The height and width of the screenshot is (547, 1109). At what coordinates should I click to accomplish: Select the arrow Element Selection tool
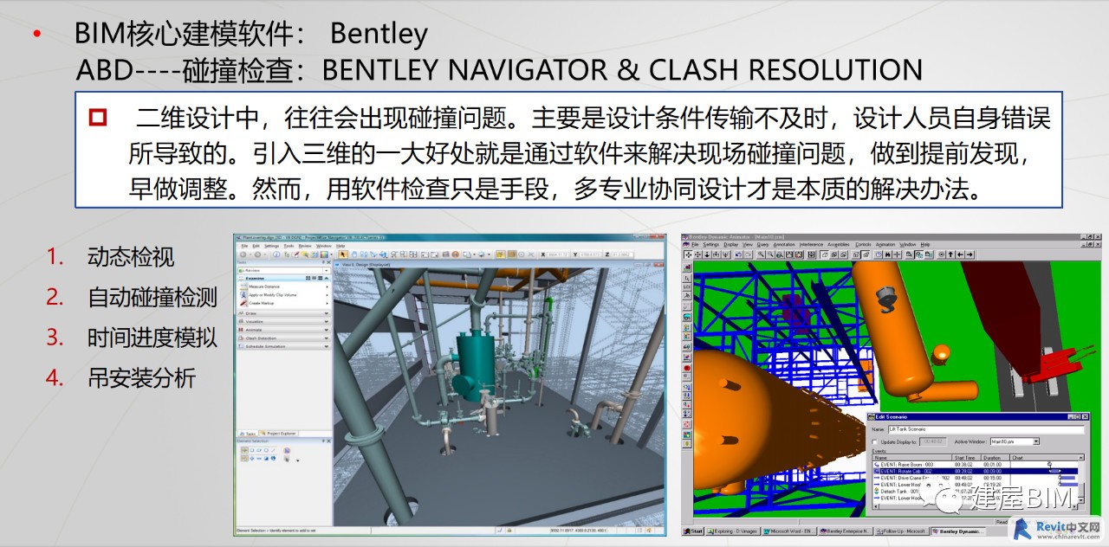coord(343,254)
